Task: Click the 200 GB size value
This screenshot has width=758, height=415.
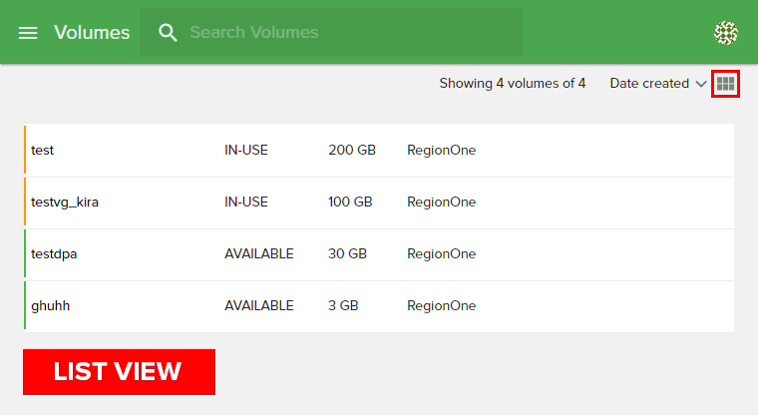Action: click(x=351, y=151)
